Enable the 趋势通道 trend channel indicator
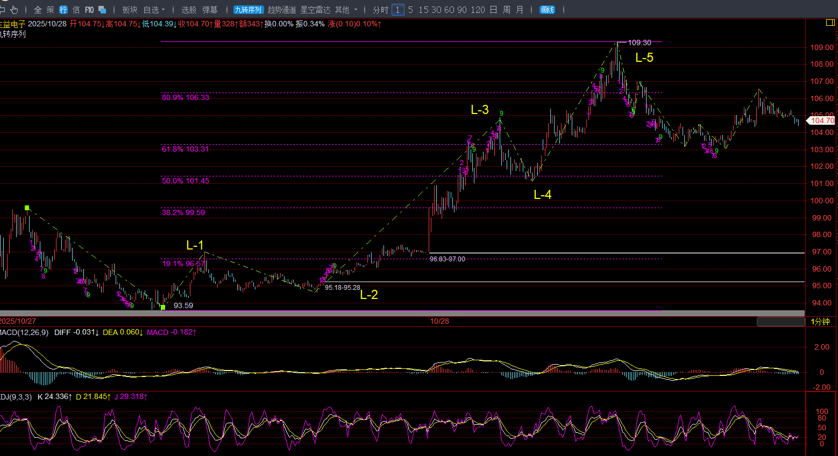The height and width of the screenshot is (456, 838). 282,10
